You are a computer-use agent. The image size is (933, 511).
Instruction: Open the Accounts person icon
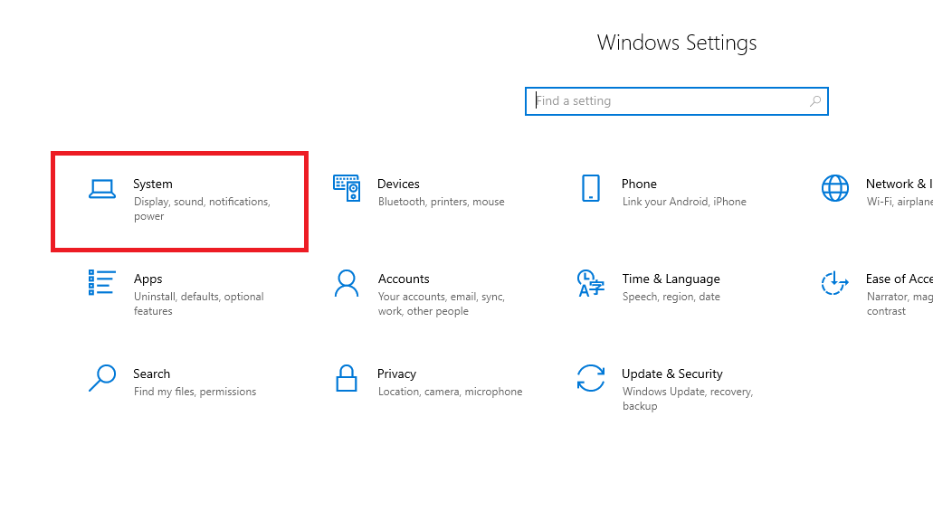pos(347,283)
